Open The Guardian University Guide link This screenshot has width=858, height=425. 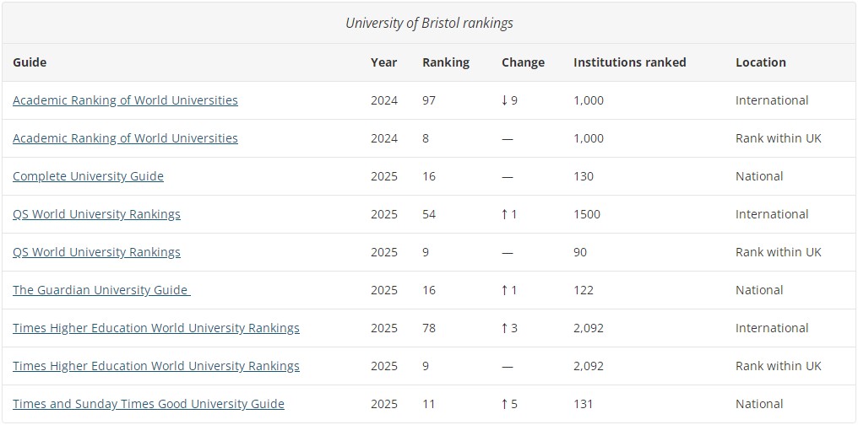click(101, 290)
